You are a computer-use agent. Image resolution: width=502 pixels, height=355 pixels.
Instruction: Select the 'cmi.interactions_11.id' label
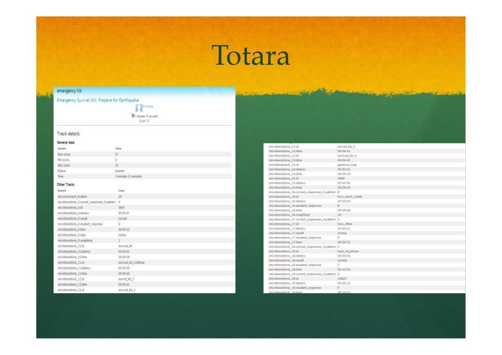71,262
